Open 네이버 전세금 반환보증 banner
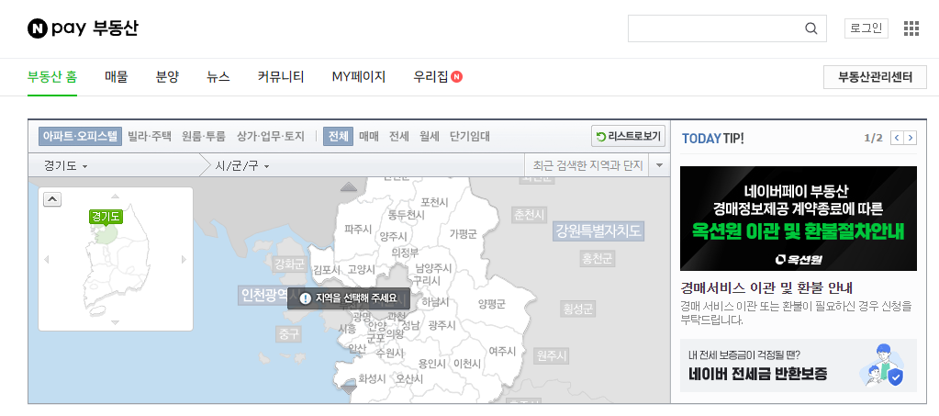Image resolution: width=939 pixels, height=416 pixels. (x=799, y=365)
